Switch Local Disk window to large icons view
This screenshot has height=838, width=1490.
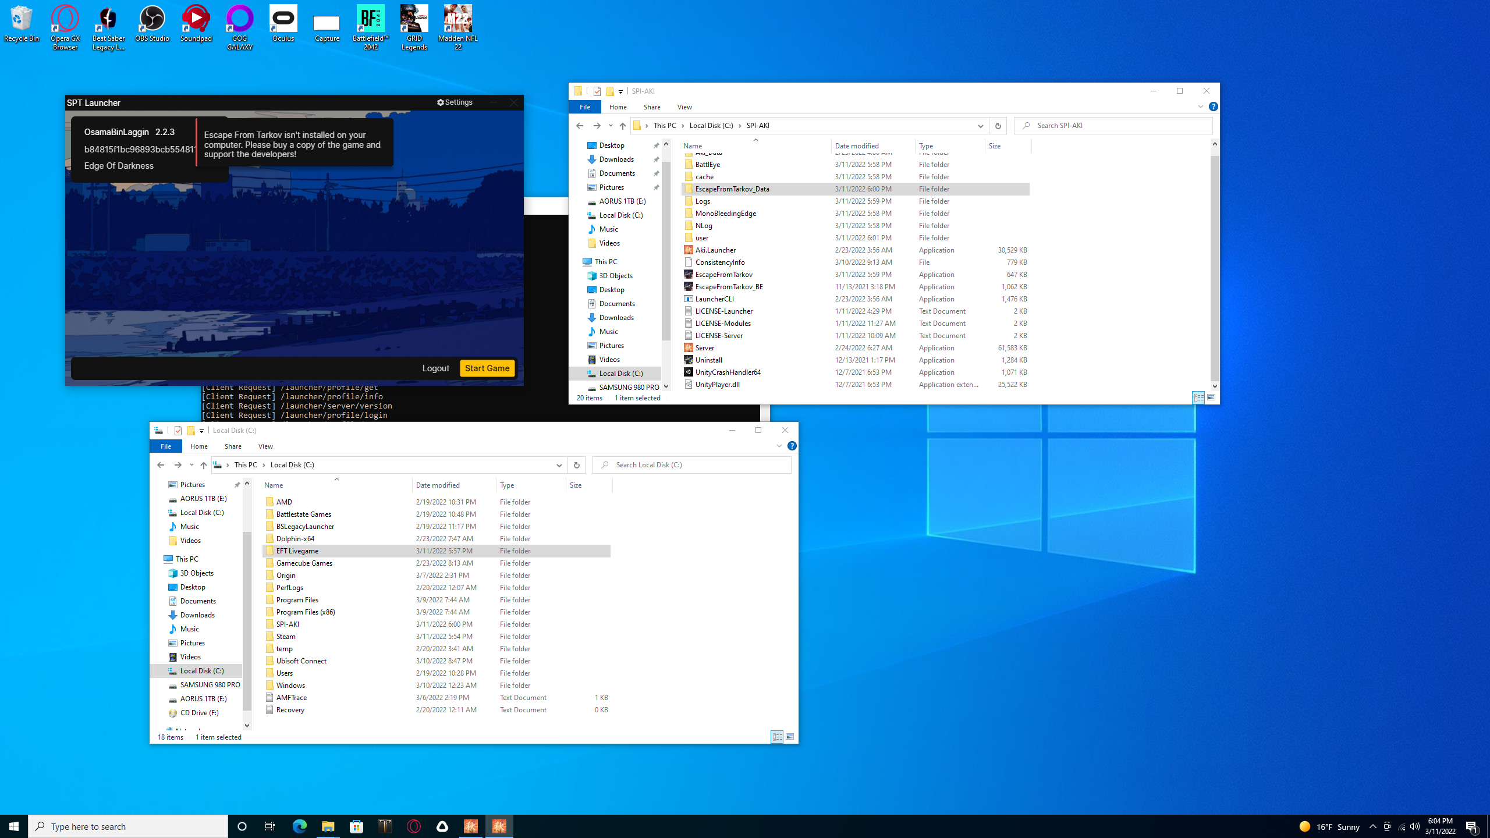click(x=790, y=737)
